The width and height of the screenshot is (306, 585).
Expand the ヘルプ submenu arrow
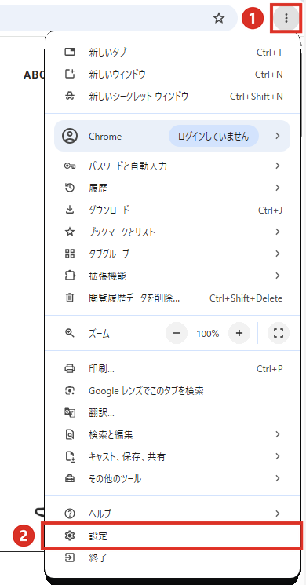click(x=277, y=514)
